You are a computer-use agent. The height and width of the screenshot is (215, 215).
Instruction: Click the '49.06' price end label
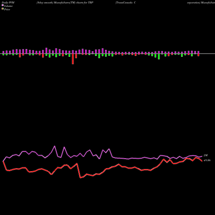coord(207,160)
